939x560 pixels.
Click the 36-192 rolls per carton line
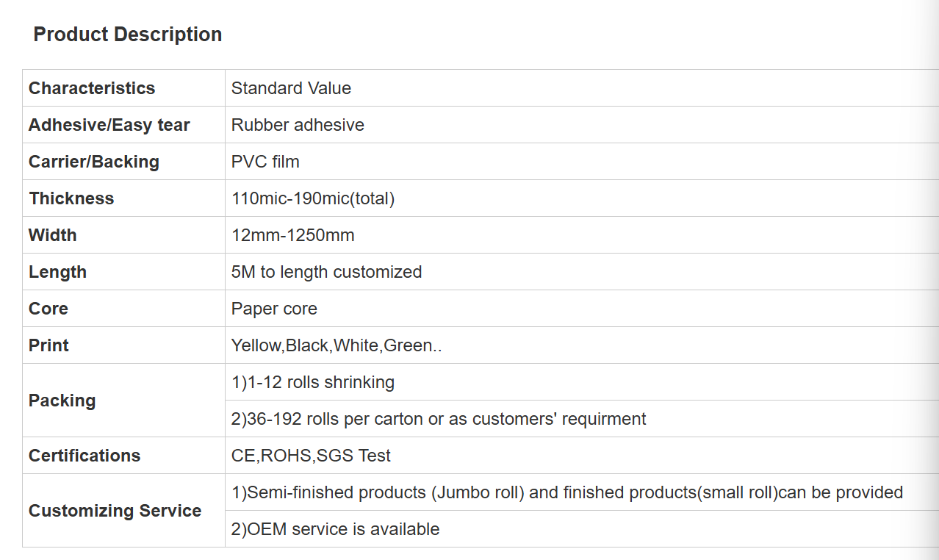pos(439,419)
